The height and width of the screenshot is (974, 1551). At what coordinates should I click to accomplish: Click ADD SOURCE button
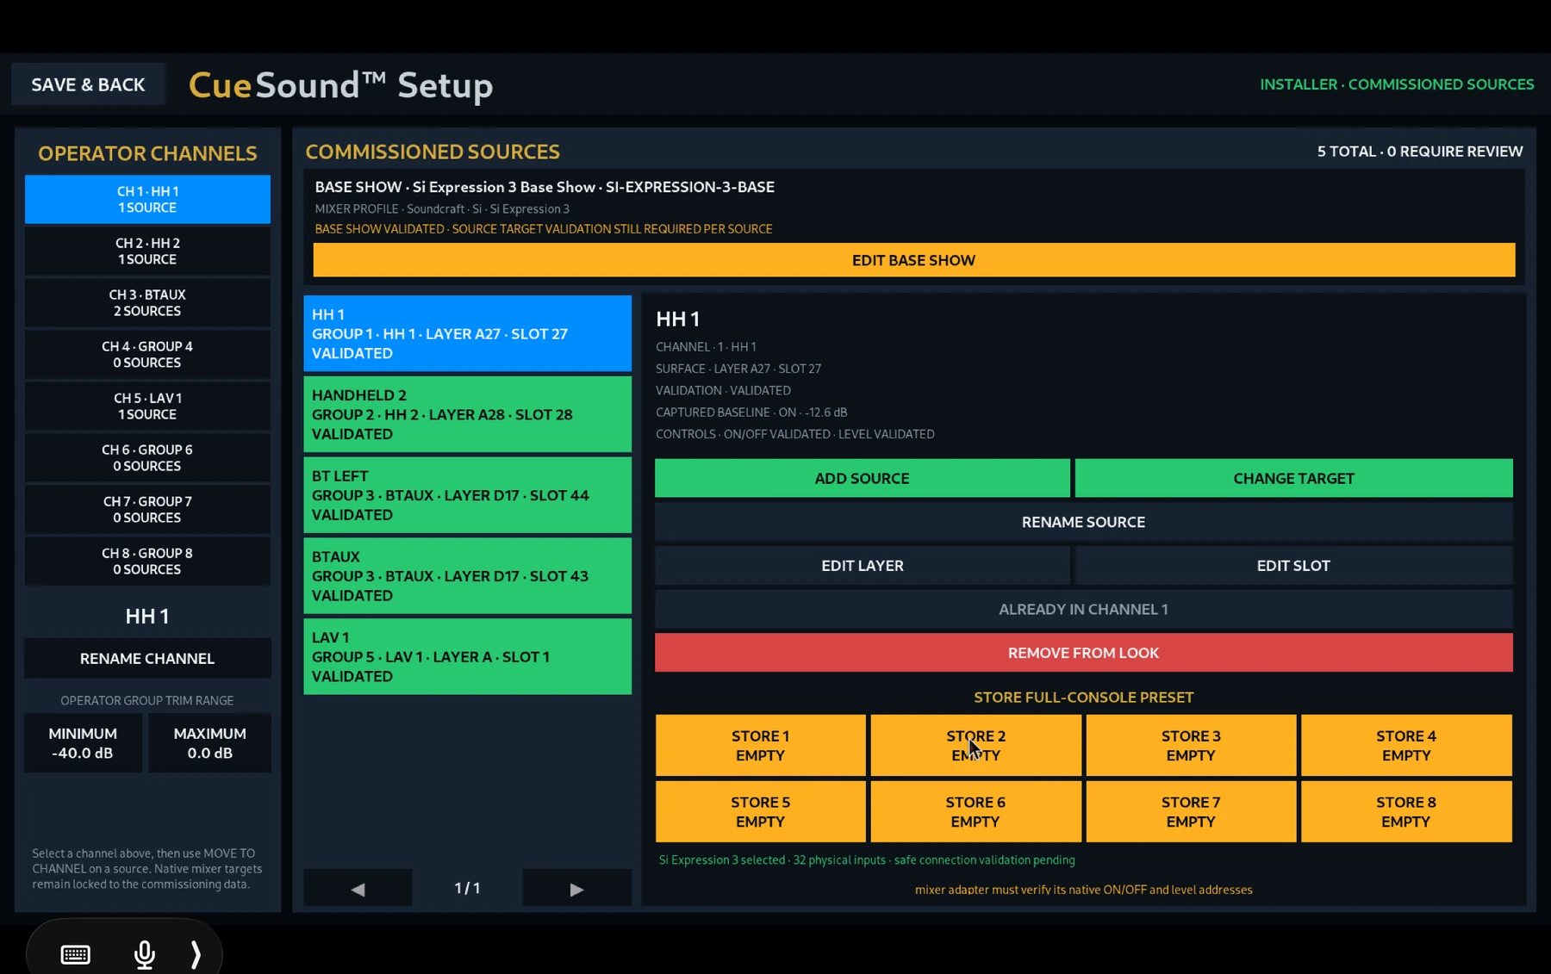pyautogui.click(x=862, y=478)
